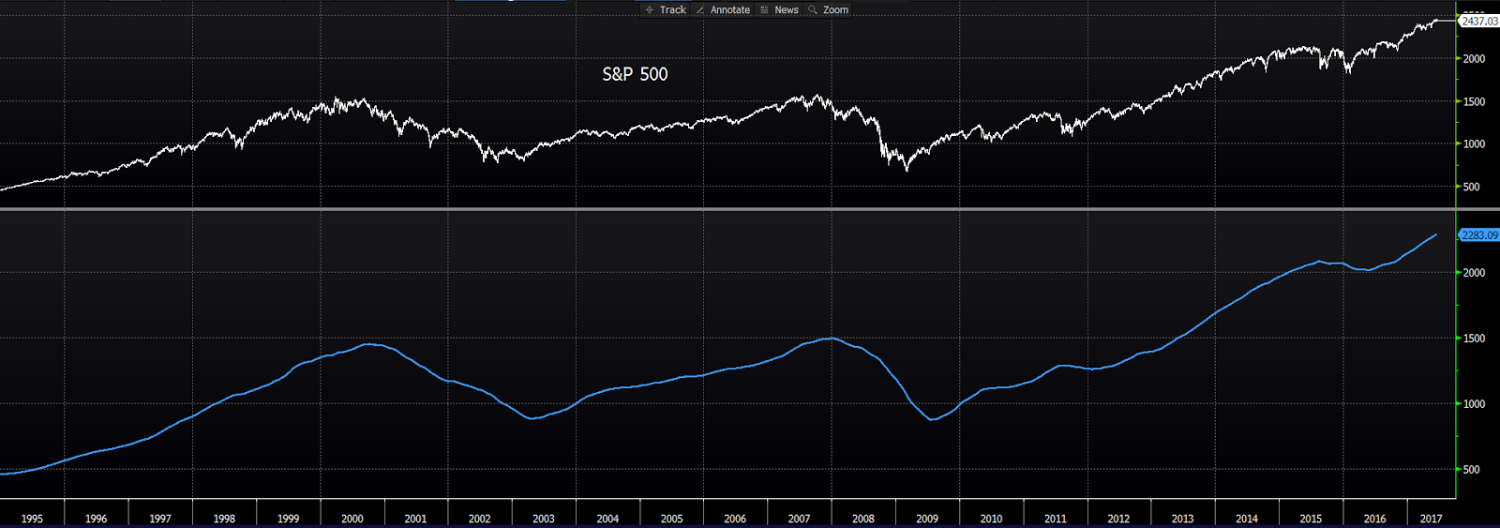Screen dimensions: 1500x528
Task: Pick 2008 on the time axis
Action: [863, 519]
